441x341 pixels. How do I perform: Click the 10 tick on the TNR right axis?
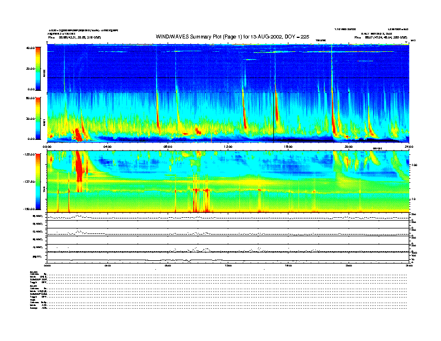[413, 199]
